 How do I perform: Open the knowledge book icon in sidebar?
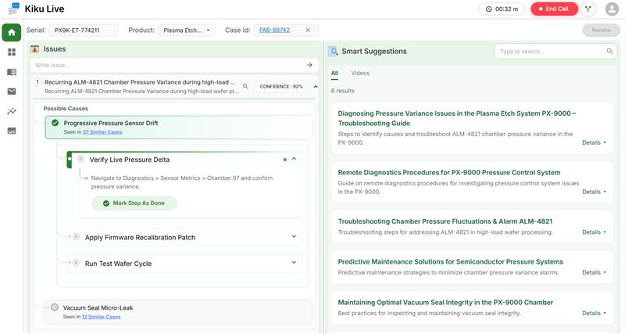click(x=12, y=72)
